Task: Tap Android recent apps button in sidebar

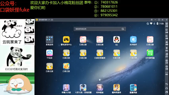Action: [x=167, y=92]
